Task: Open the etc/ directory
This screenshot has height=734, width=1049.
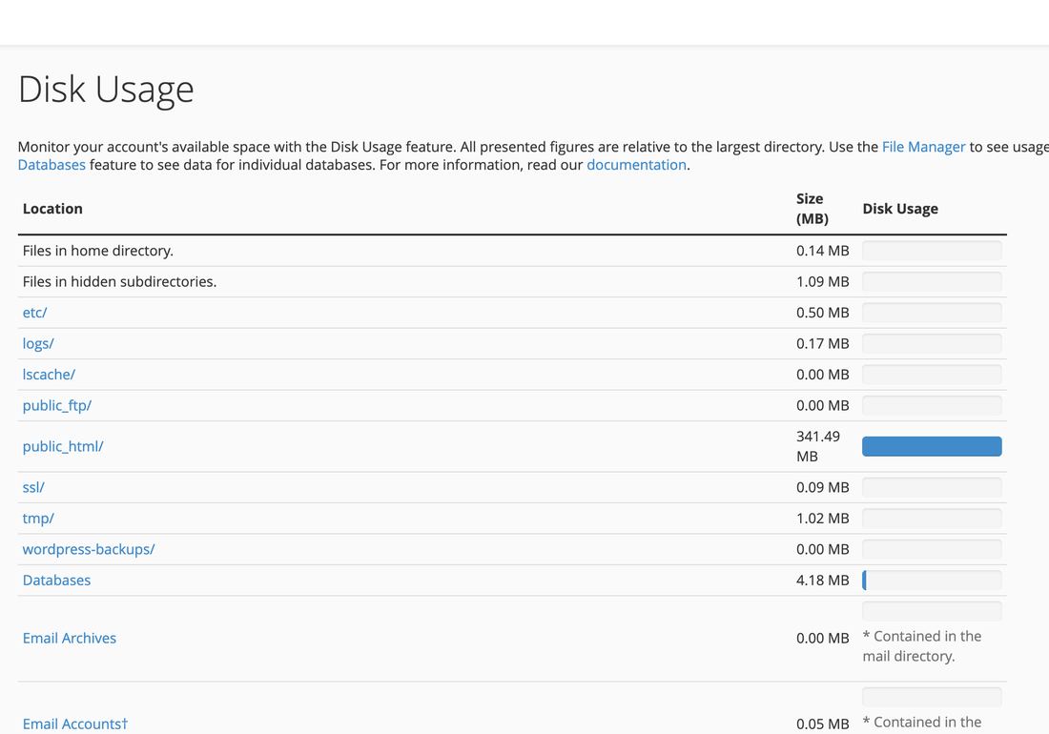Action: pos(34,313)
